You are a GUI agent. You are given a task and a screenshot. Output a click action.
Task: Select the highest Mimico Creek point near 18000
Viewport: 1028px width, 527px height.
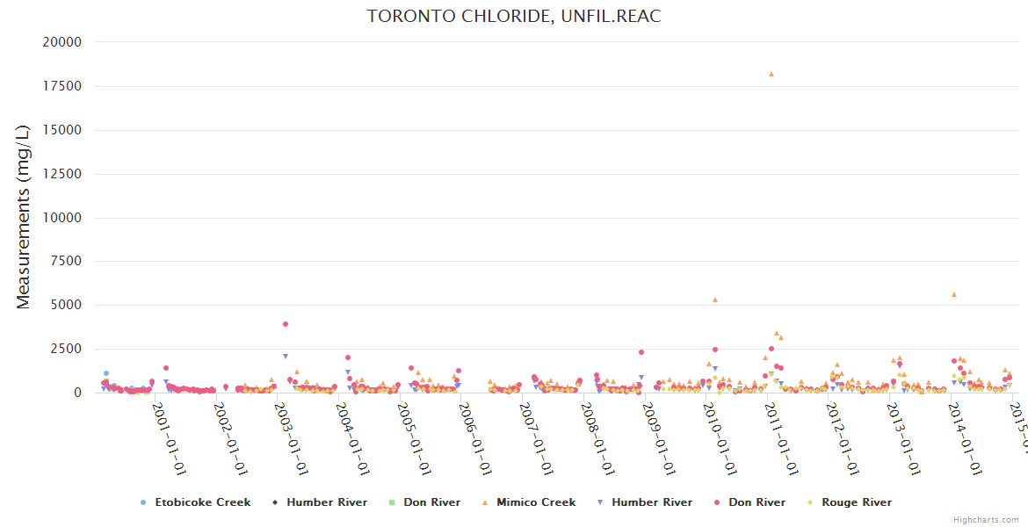point(771,74)
